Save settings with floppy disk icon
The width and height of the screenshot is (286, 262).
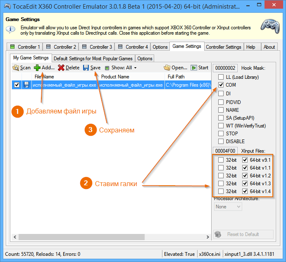tap(86, 68)
